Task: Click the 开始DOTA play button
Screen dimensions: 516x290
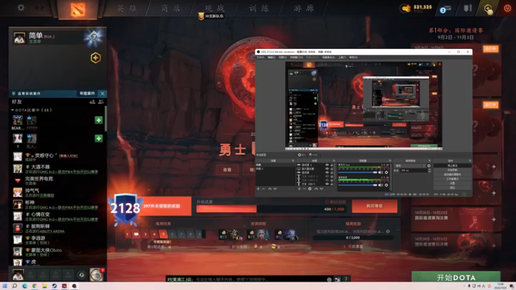Action: [x=456, y=277]
